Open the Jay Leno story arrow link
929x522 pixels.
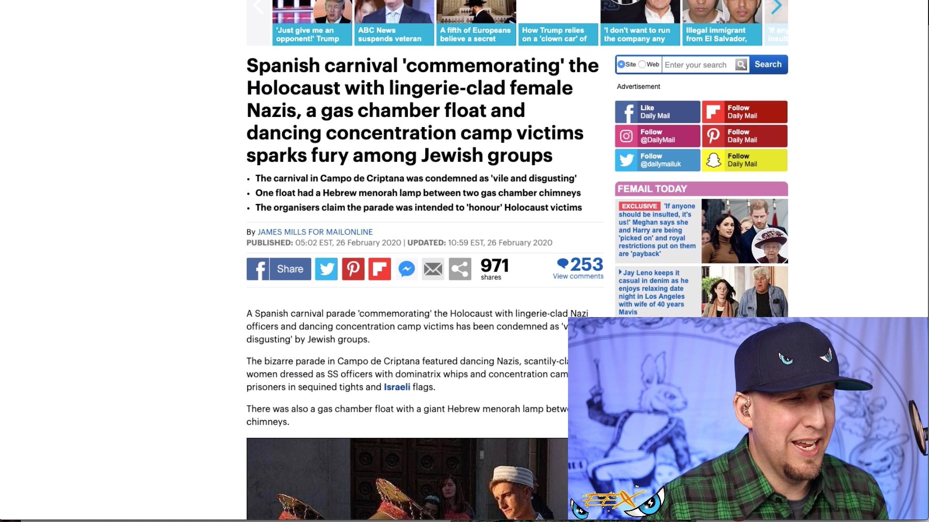pyautogui.click(x=653, y=292)
